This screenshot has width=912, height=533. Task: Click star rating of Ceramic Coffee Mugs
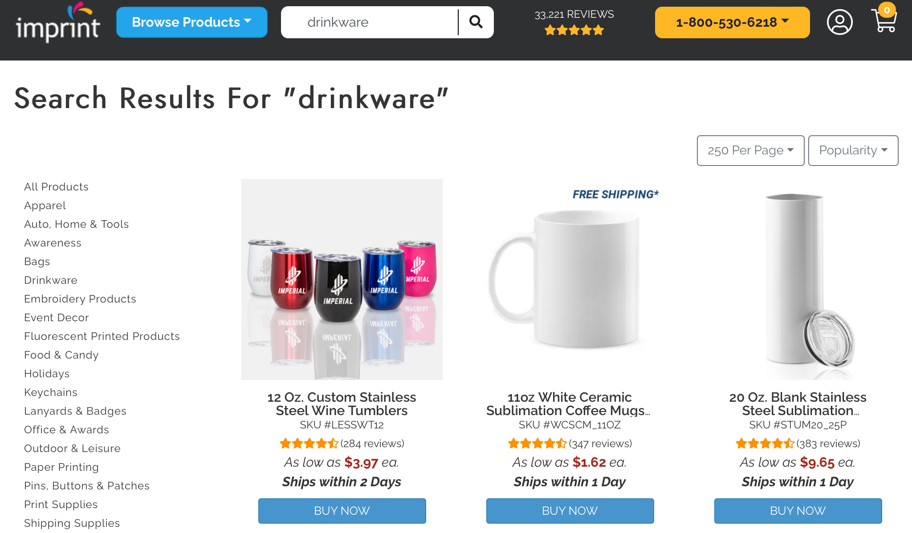click(537, 444)
